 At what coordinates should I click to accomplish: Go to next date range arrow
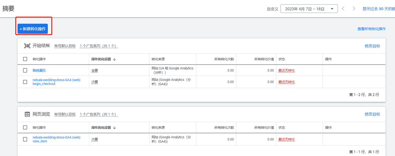click(354, 9)
